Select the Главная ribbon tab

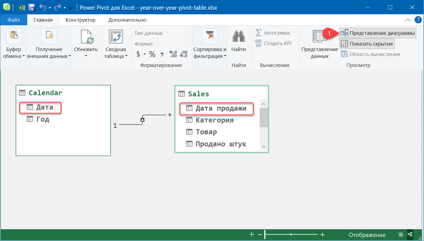click(43, 20)
